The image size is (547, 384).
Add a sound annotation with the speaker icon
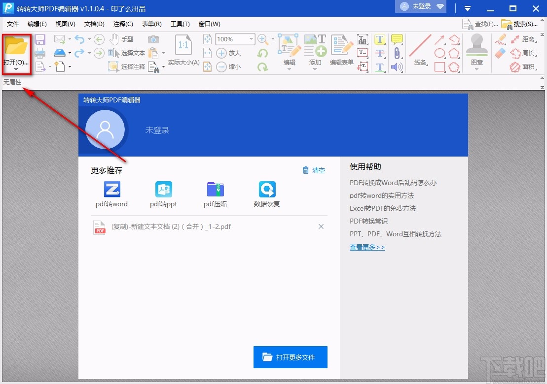(396, 66)
